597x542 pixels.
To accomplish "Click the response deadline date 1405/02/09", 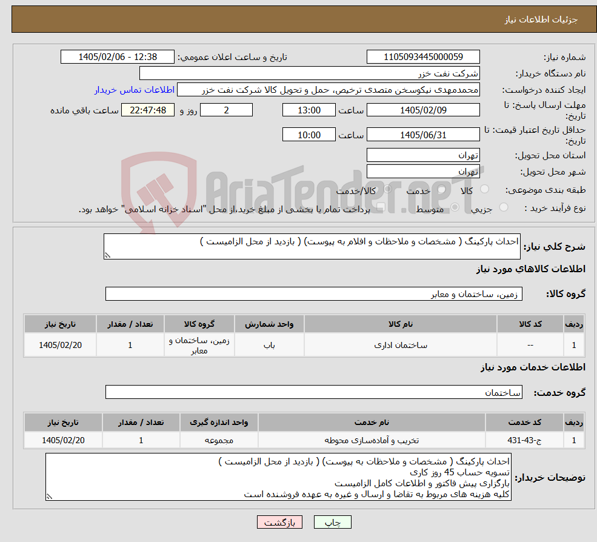I will [x=423, y=110].
